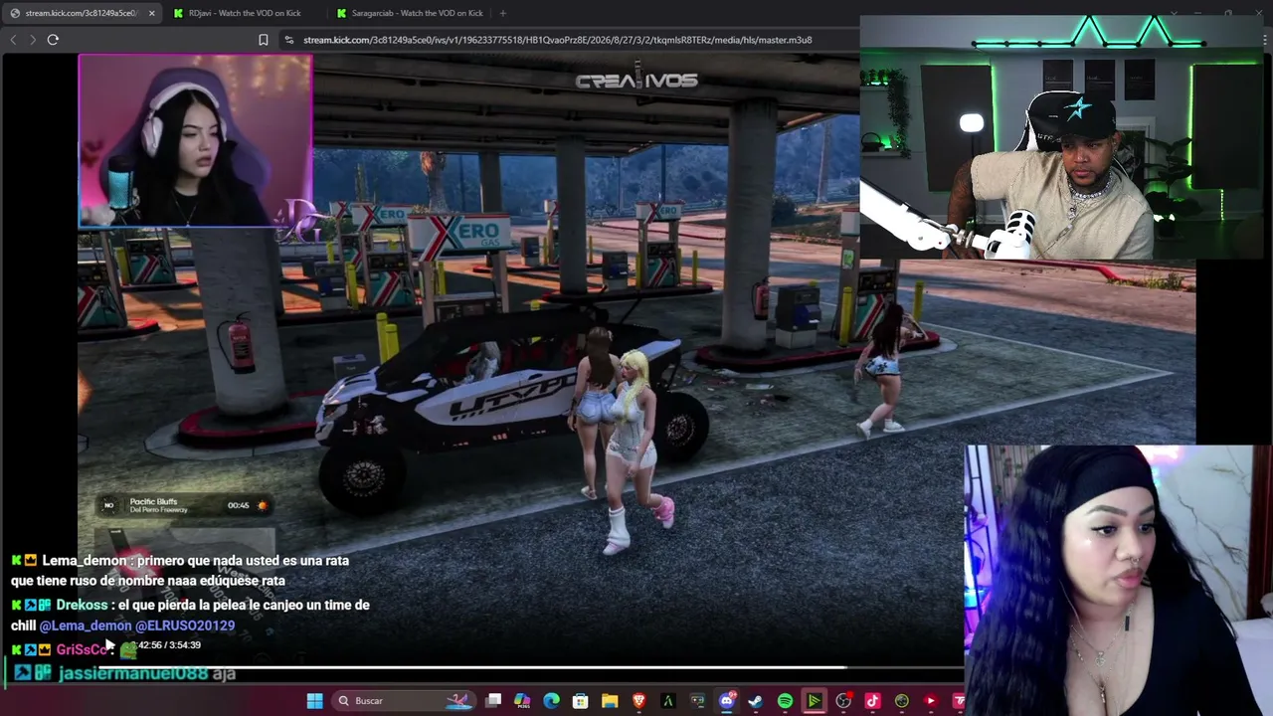Open Discord from the taskbar
1273x716 pixels.
pos(726,701)
